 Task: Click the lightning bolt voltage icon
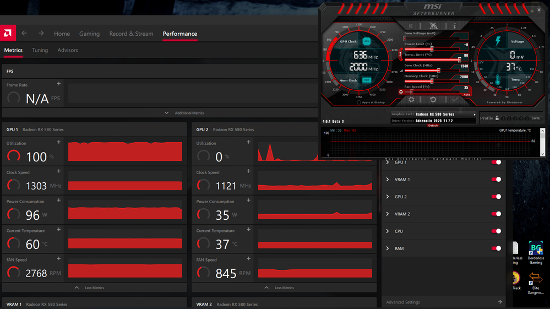tap(498, 41)
